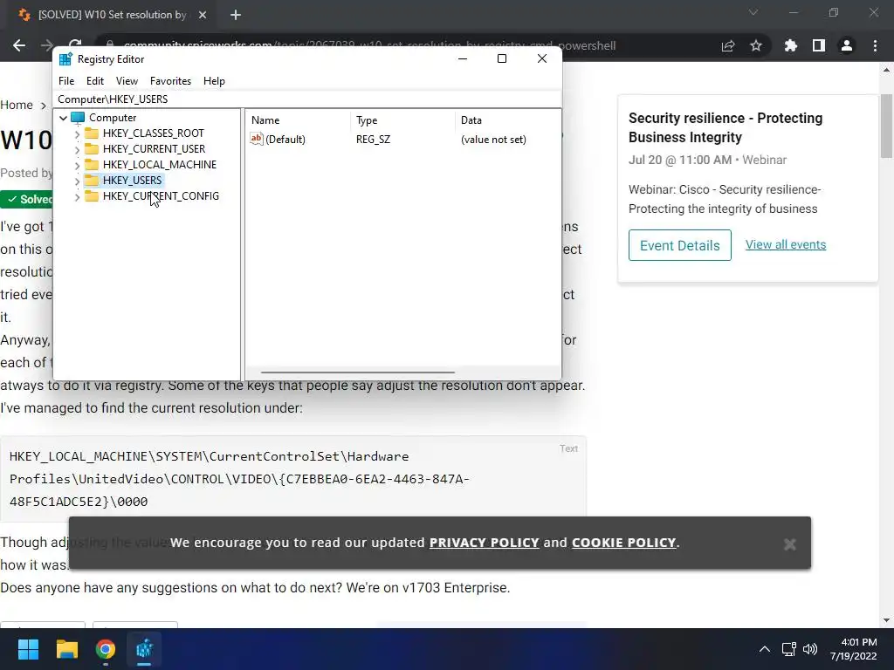Click the (value not set) data cell
894x670 pixels.
[493, 140]
